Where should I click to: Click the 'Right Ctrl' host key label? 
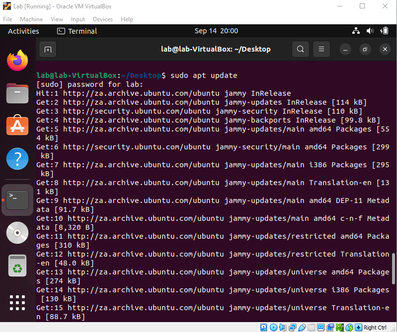coord(375,328)
